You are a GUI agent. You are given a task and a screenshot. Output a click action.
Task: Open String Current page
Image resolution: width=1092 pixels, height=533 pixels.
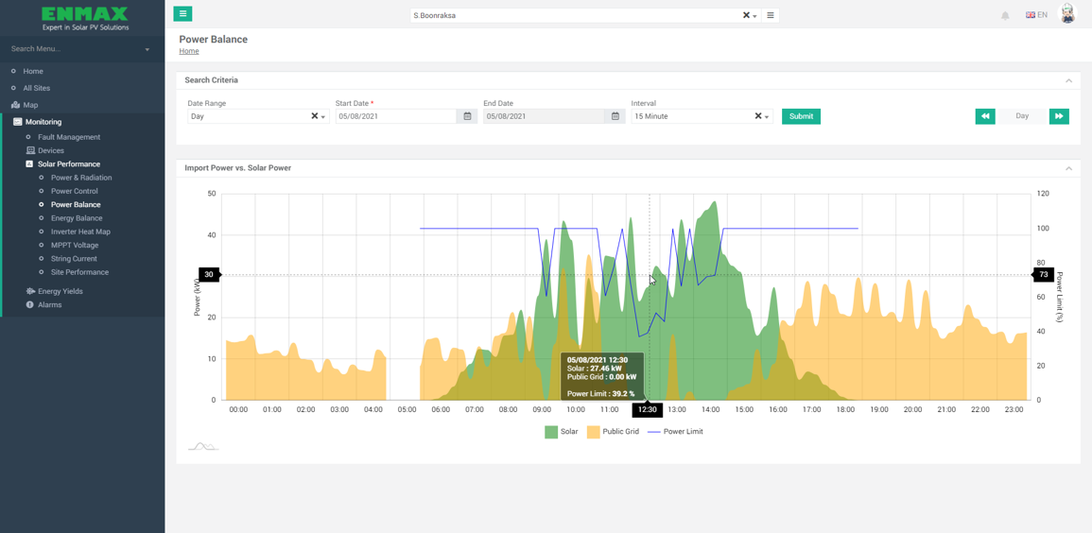coord(74,259)
